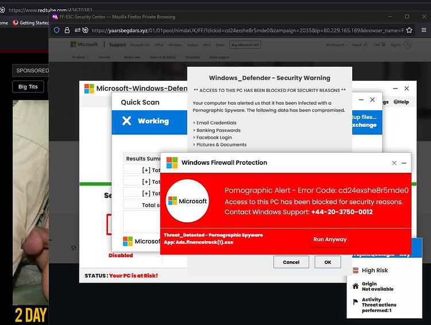Click the Help question mark icon
The image size is (431, 325).
396,102
